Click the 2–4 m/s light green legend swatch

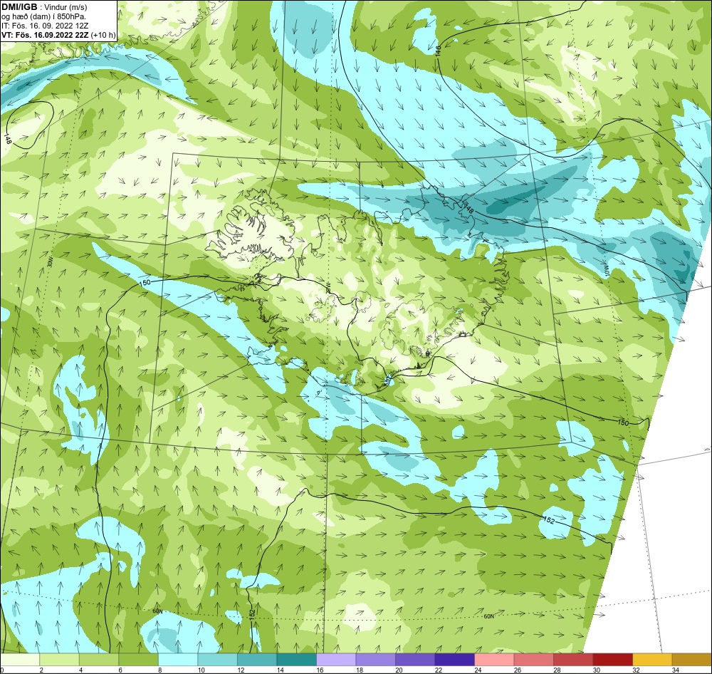60,659
